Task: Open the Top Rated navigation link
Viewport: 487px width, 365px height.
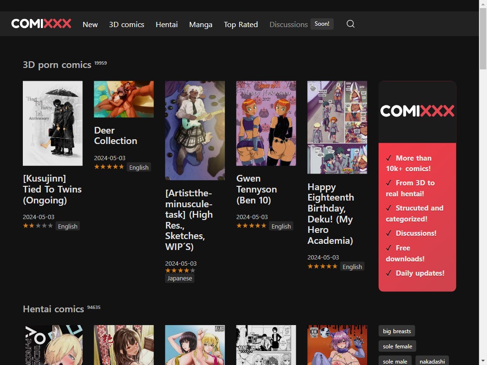Action: pos(241,25)
